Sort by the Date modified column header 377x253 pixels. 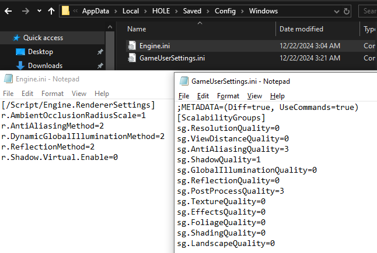(x=301, y=29)
